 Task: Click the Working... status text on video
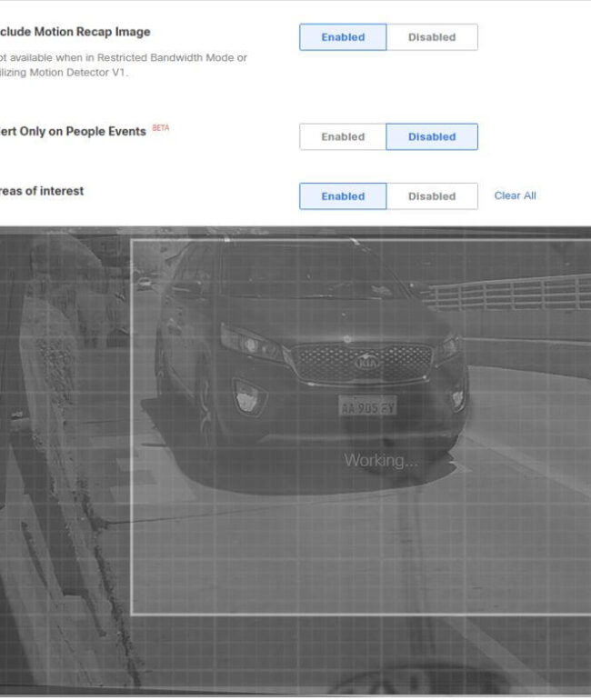381,460
